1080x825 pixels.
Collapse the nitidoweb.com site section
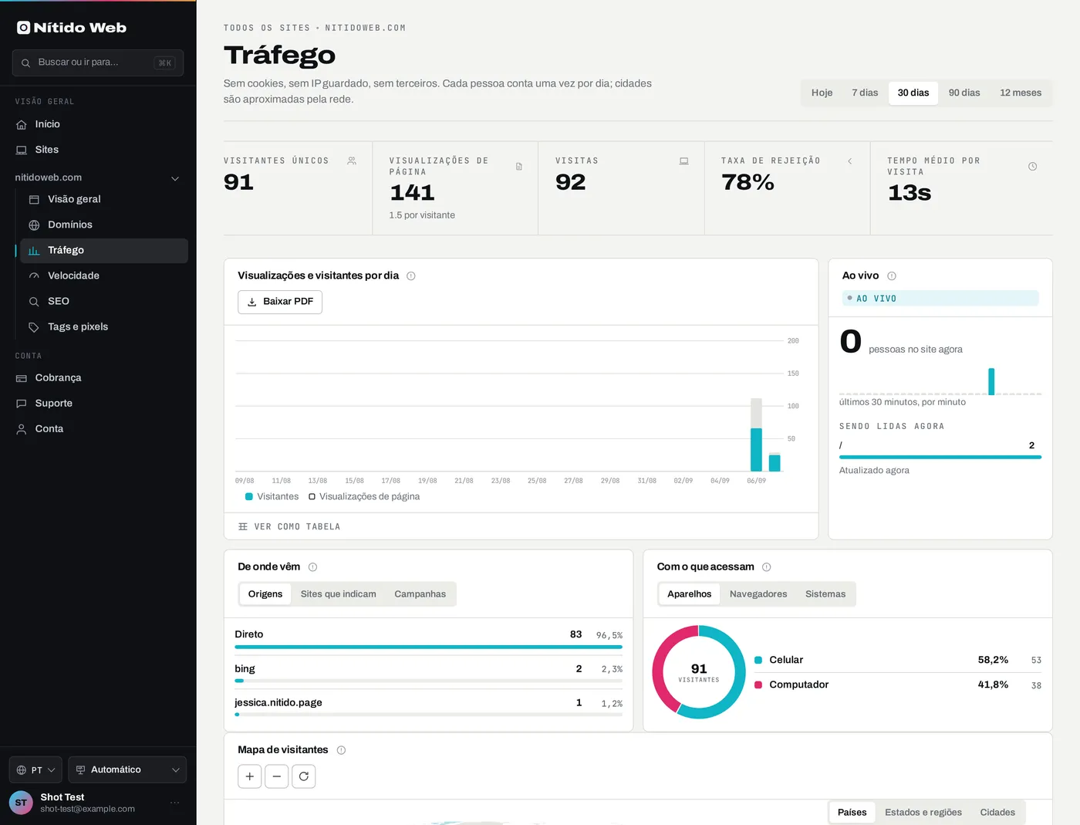(x=175, y=178)
